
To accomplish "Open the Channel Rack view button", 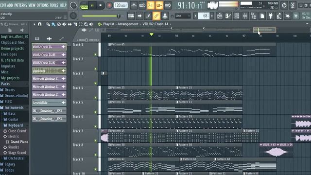I will point(237,16).
